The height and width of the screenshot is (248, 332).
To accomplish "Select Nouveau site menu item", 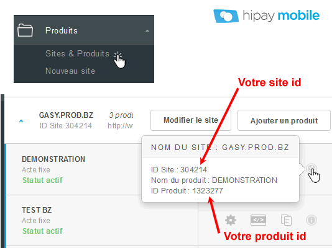I will [70, 71].
